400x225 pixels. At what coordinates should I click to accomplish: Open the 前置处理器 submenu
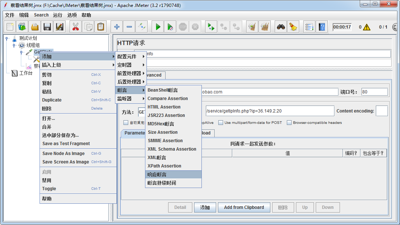click(x=131, y=73)
